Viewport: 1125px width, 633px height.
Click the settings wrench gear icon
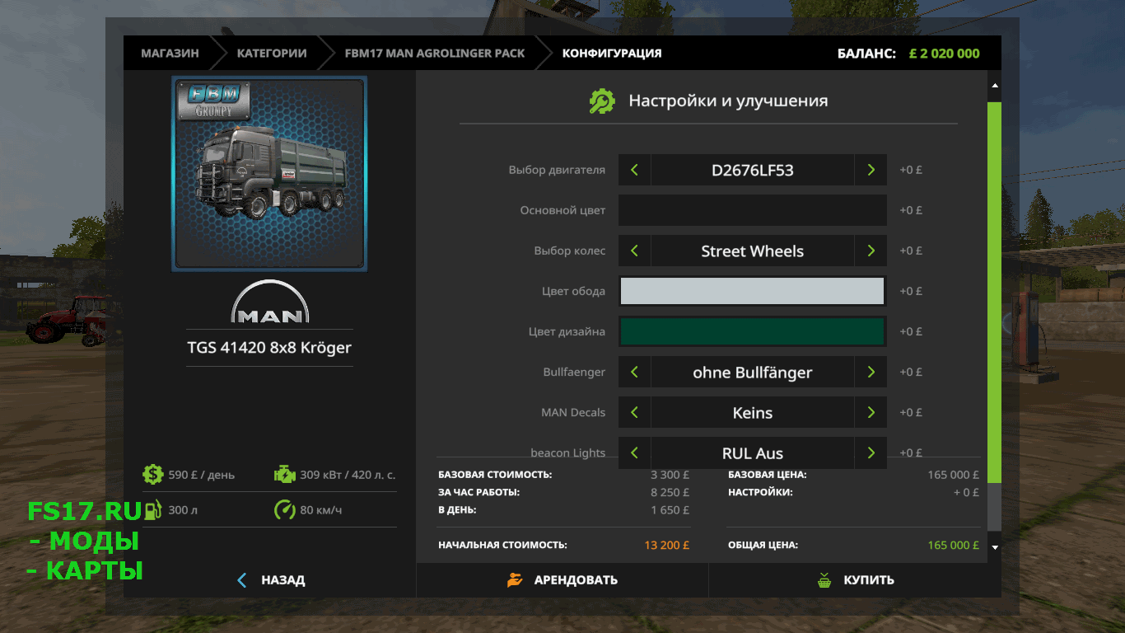(x=602, y=101)
